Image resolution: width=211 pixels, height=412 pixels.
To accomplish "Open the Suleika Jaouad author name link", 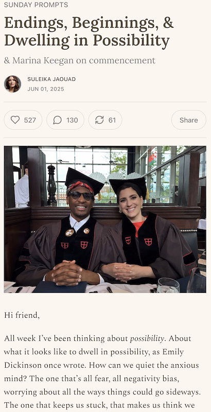I will click(x=51, y=79).
